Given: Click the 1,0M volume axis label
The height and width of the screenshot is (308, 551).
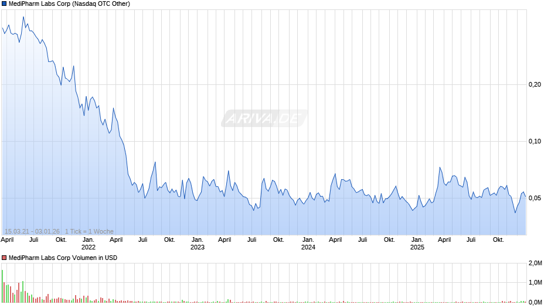Looking at the screenshot, I should coord(535,282).
